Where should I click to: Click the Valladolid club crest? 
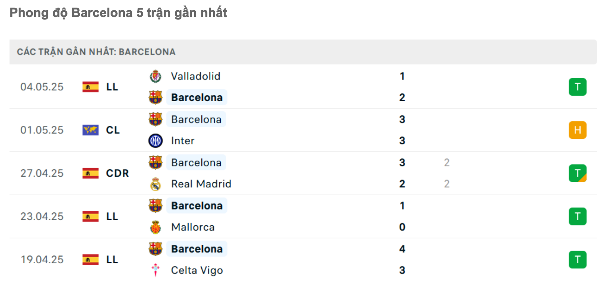coord(155,76)
